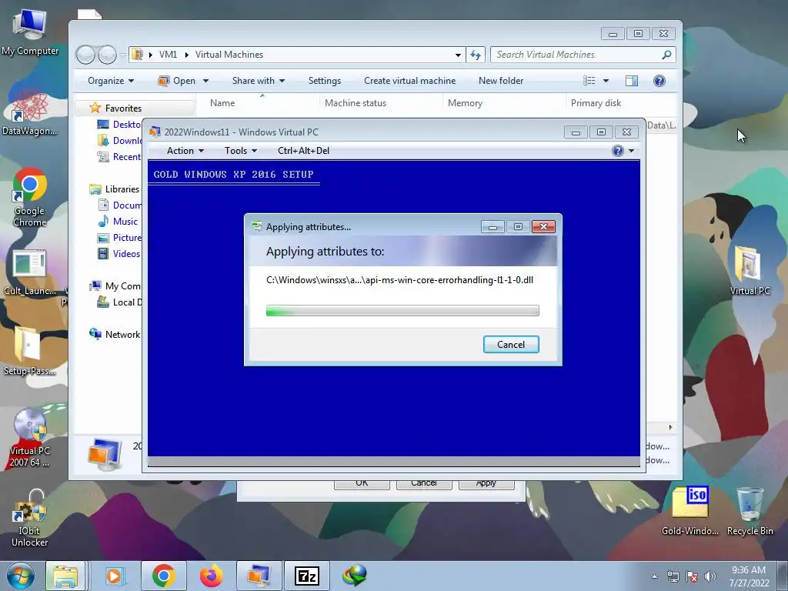Open Windows Media Player taskbar icon
The width and height of the screenshot is (788, 591).
[114, 576]
